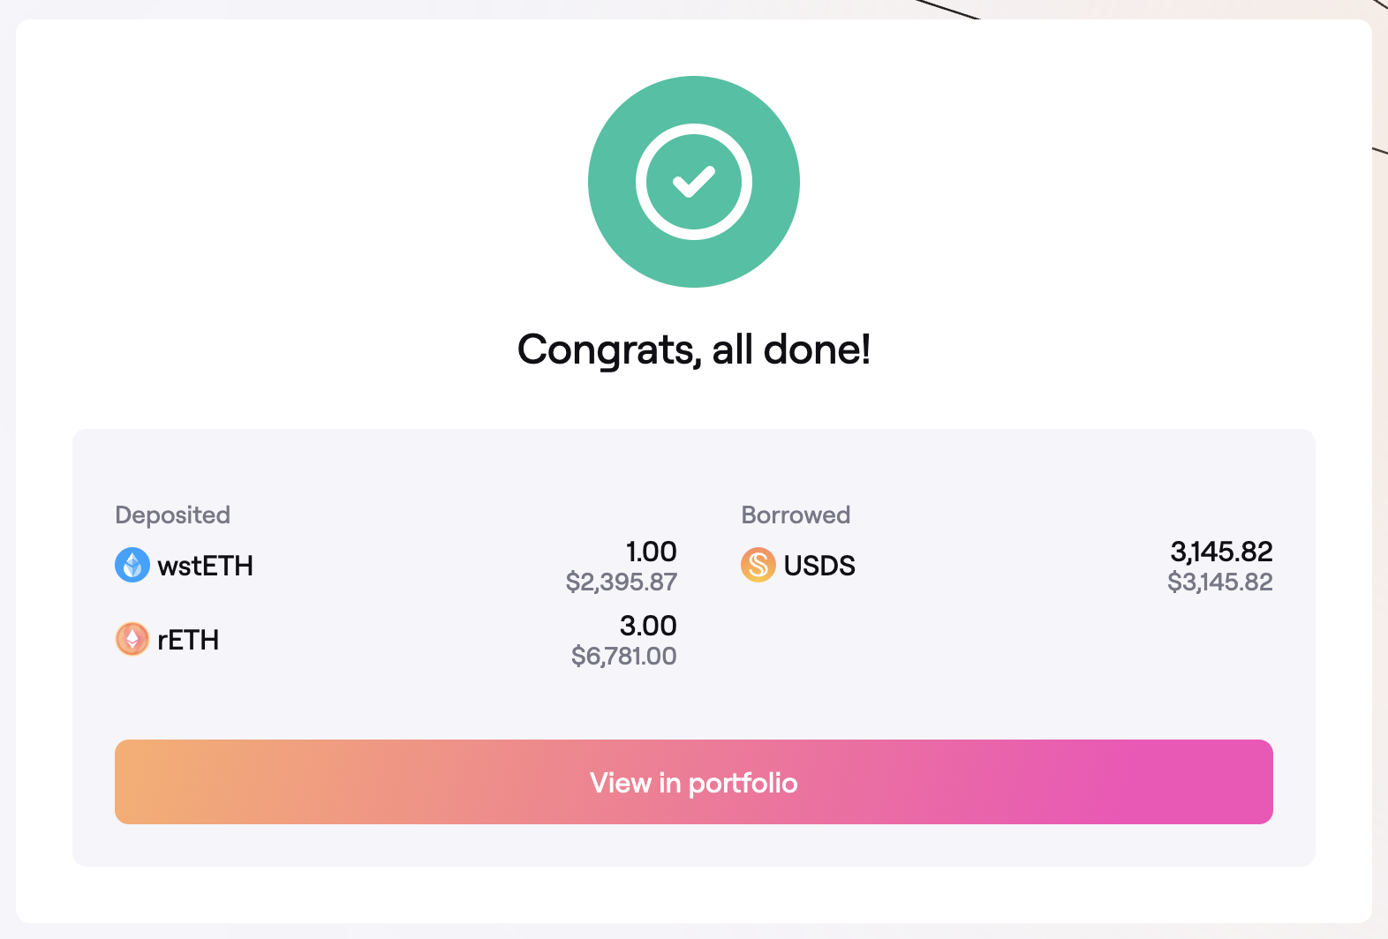Click the Congrats, all done! heading
Viewport: 1388px width, 939px height.
(x=694, y=349)
